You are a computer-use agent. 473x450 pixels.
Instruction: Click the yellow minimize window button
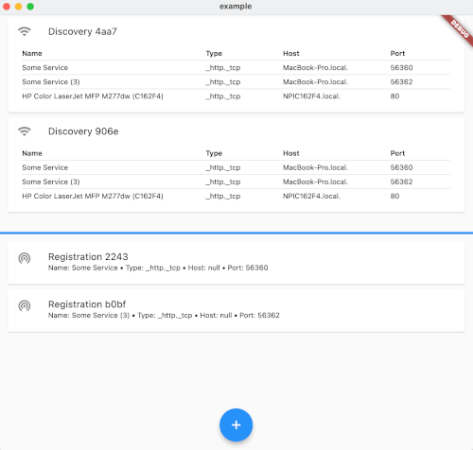pos(18,7)
